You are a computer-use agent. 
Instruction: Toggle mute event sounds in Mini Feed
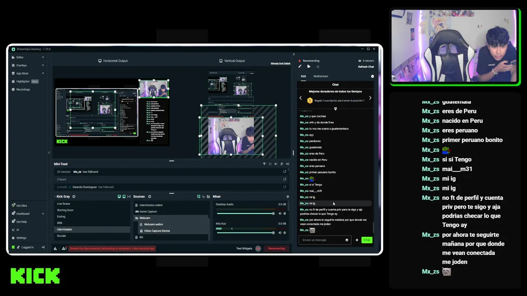click(282, 164)
